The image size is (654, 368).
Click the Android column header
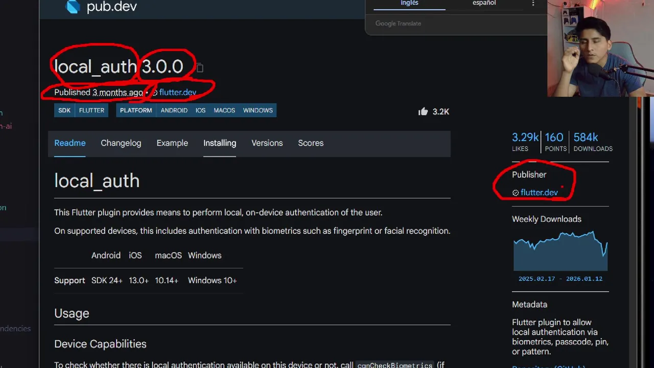(106, 256)
